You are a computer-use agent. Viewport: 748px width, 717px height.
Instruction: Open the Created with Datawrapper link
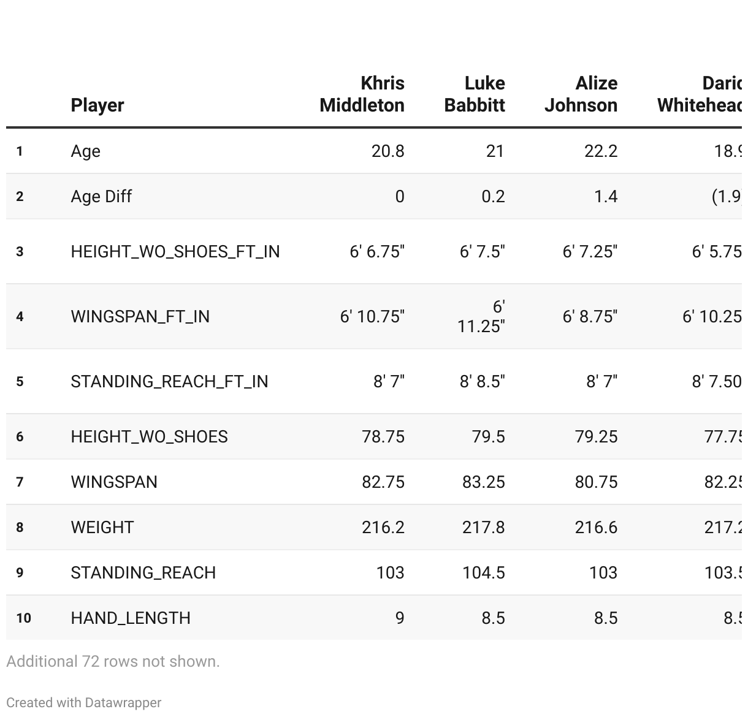pyautogui.click(x=84, y=702)
